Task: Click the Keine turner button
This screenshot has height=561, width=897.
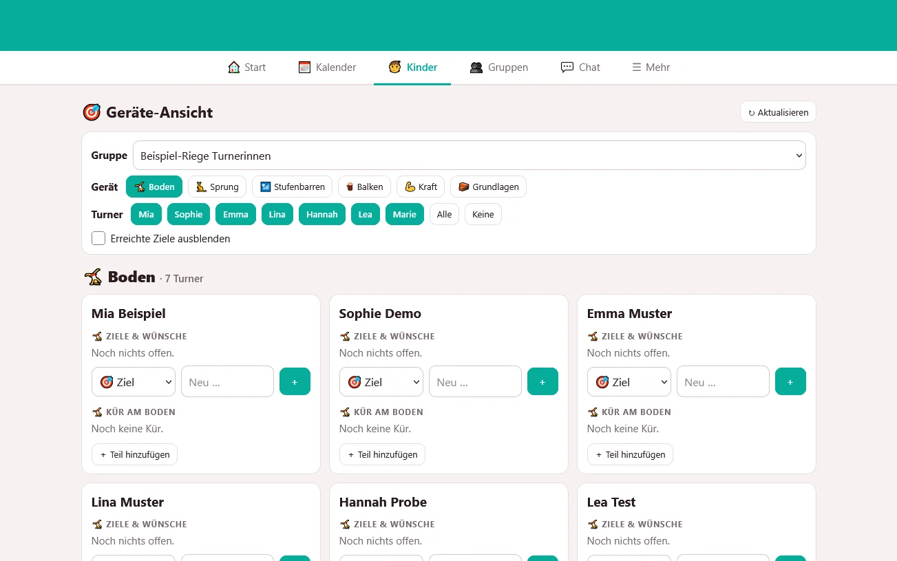Action: point(483,214)
